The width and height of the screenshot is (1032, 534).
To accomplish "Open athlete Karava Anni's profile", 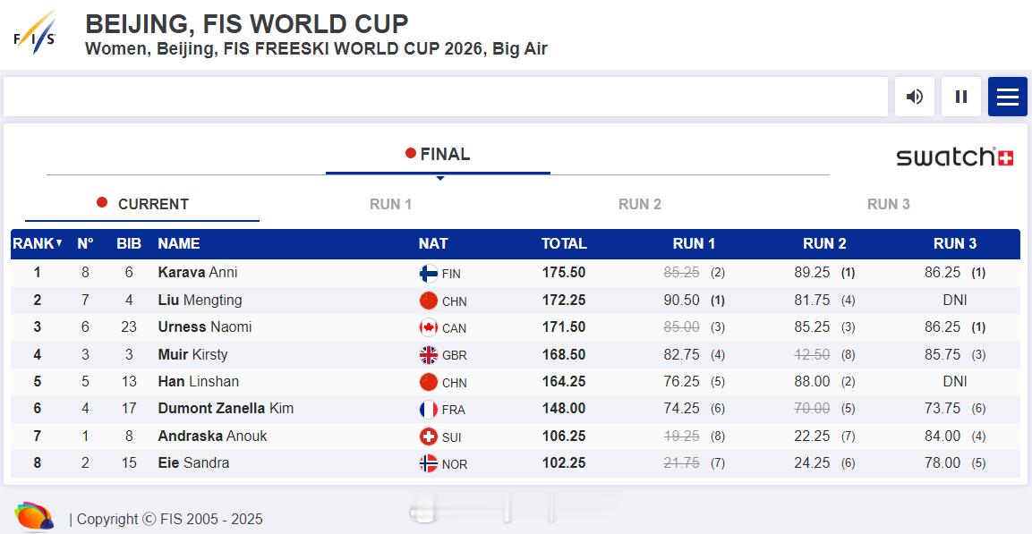I will coord(198,272).
